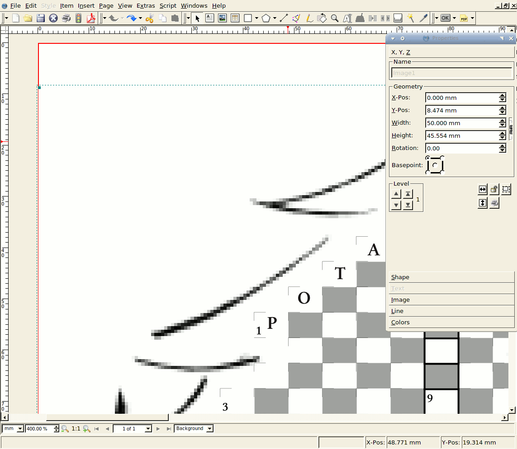This screenshot has width=517, height=449.
Task: Select the Insert Text Frame tool
Action: [x=210, y=18]
